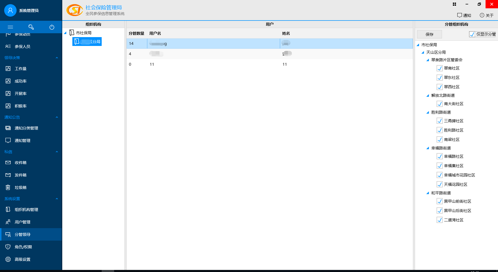Open 角色/权限 in the sidebar

tap(23, 247)
